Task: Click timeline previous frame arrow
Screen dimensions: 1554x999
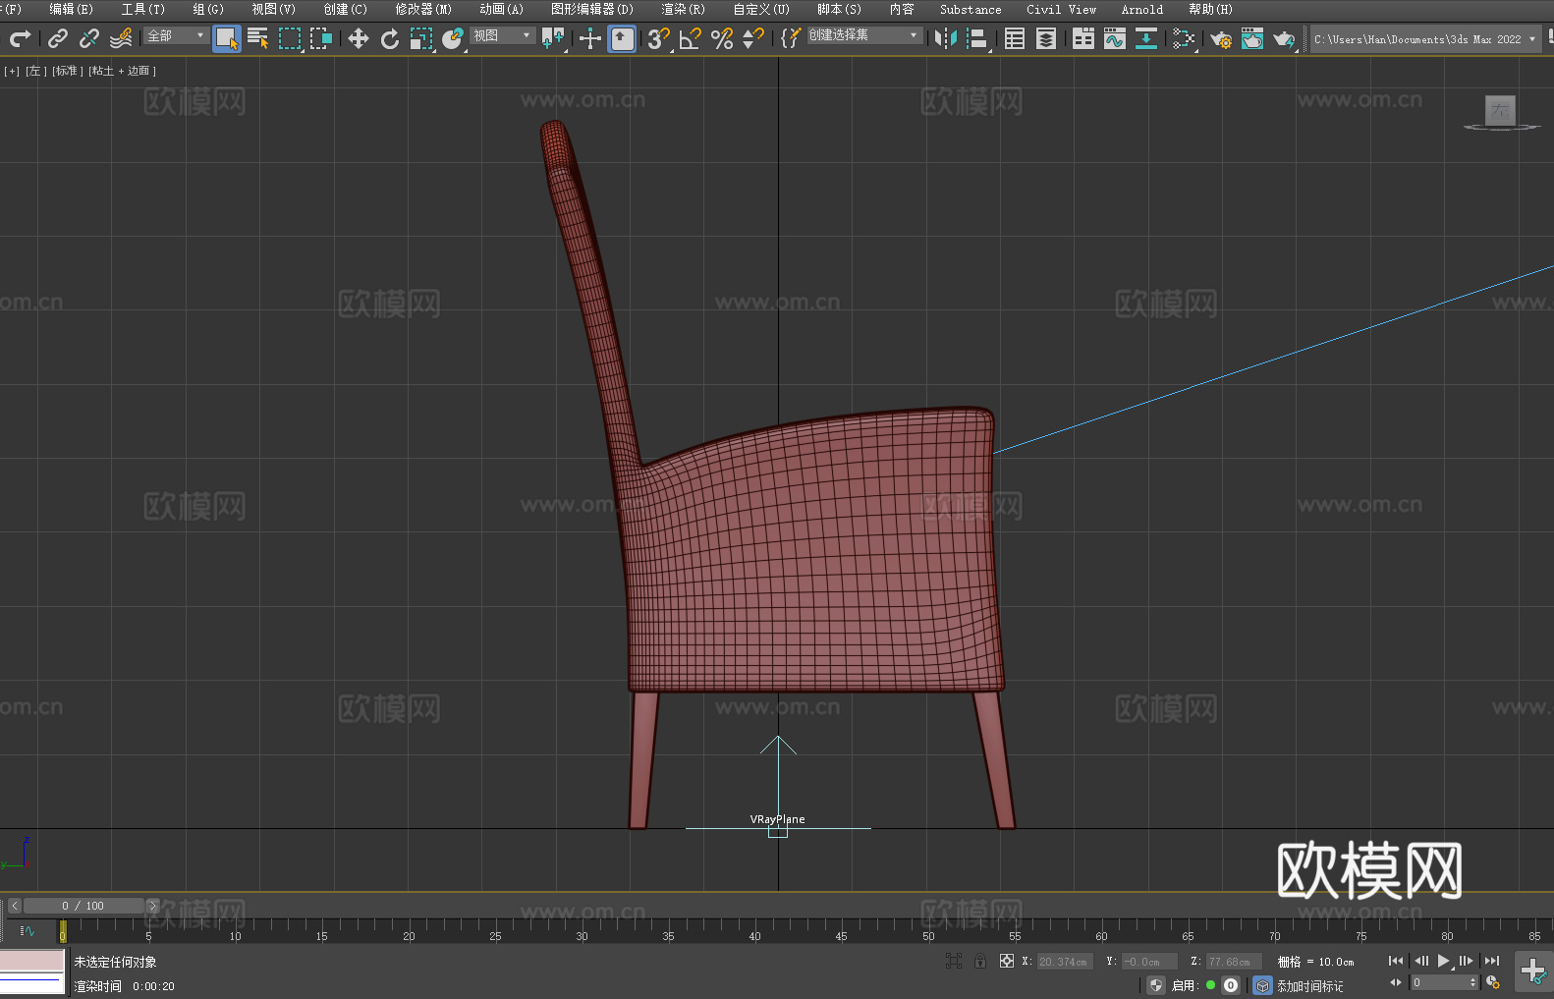Action: click(14, 906)
